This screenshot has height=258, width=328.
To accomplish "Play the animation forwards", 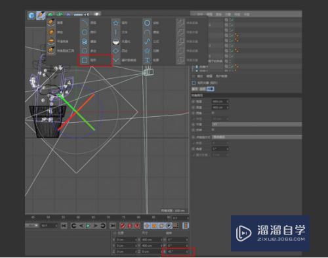I will [89, 226].
